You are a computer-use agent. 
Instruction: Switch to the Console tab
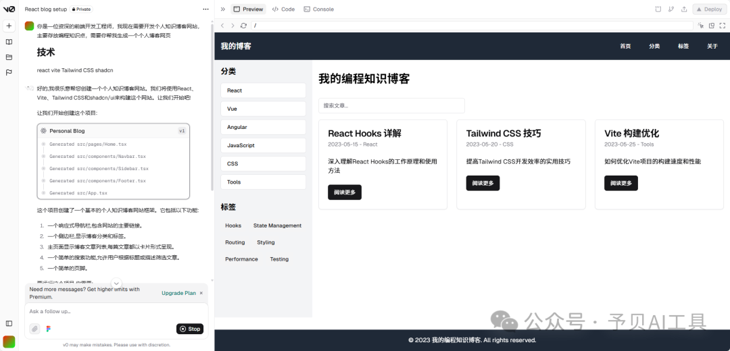[x=319, y=9]
